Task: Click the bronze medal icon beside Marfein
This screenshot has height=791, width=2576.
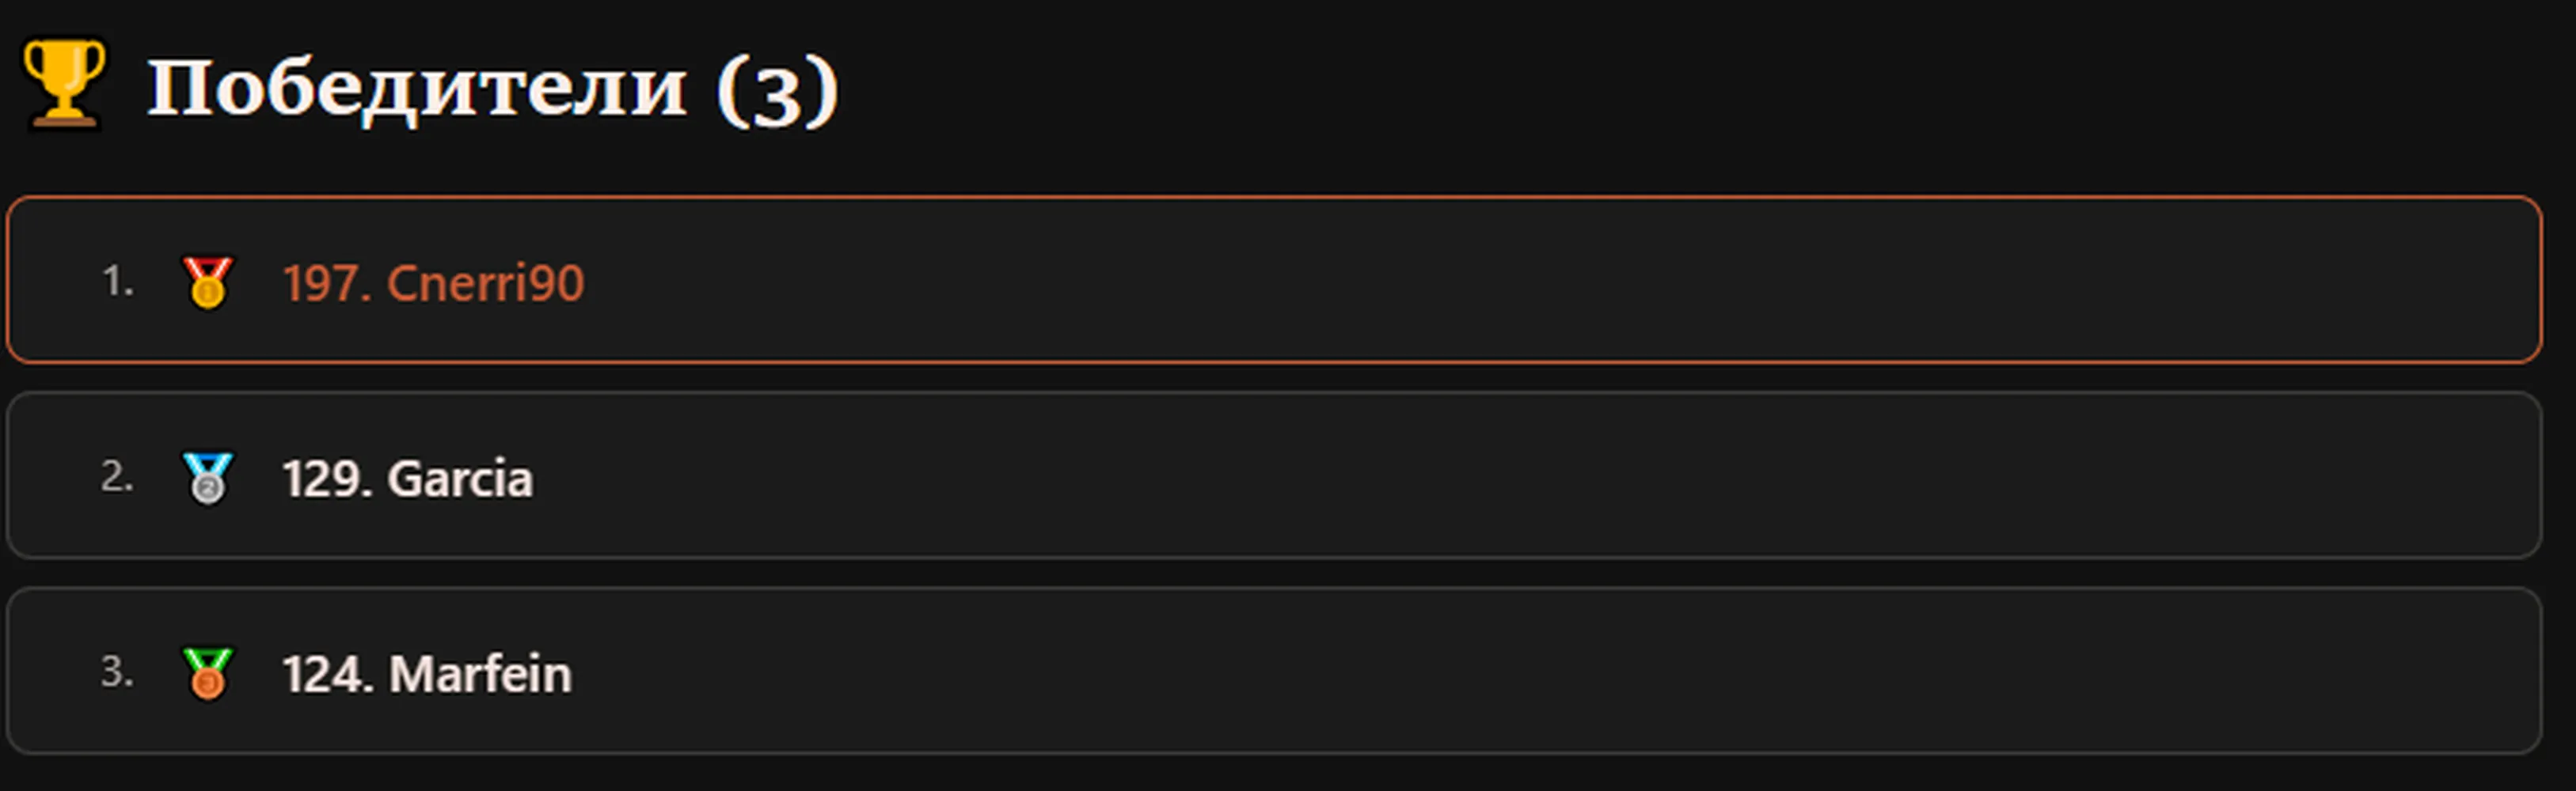Action: click(207, 673)
